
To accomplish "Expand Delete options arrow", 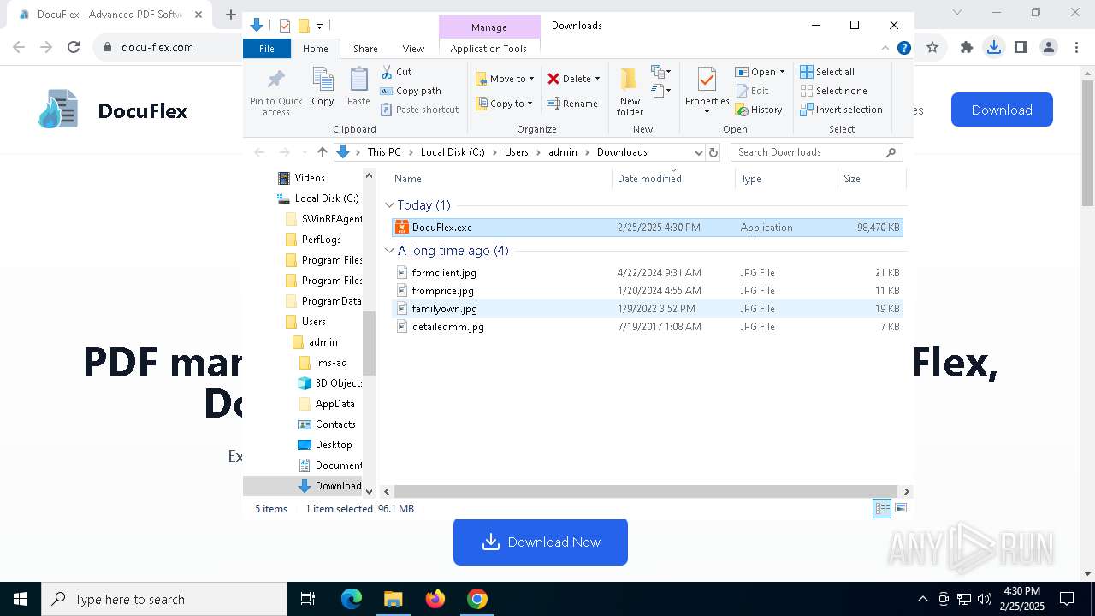I will pos(597,79).
